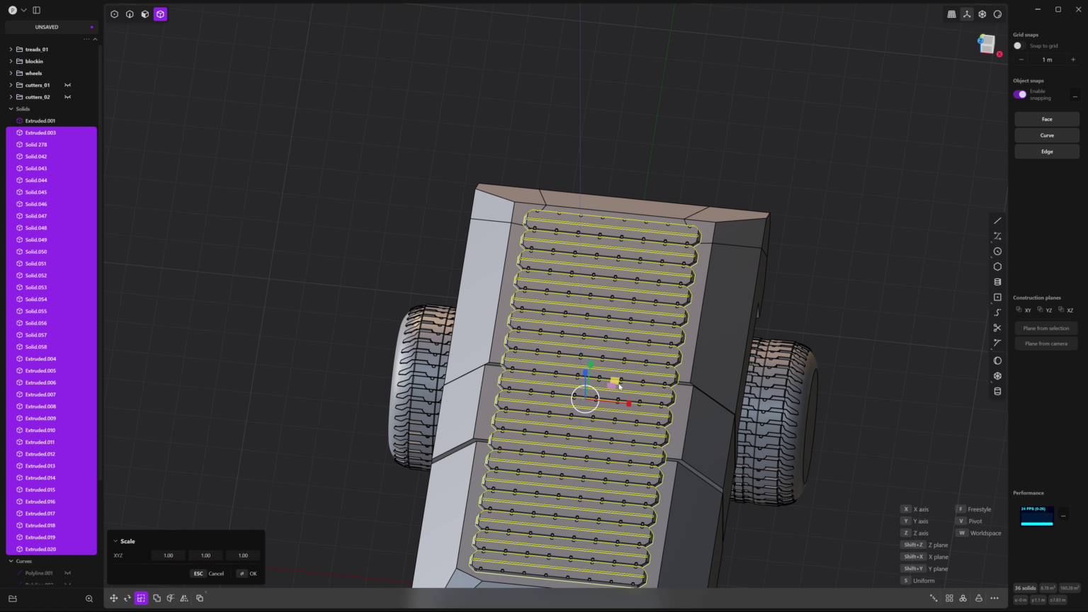The width and height of the screenshot is (1088, 612).
Task: Click UNSAVED file status tab
Action: coord(51,27)
